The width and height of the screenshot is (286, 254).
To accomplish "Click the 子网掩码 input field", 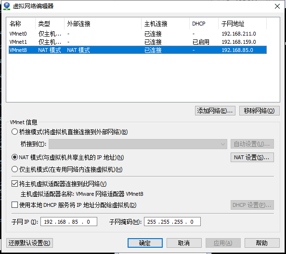I will coord(172,222).
